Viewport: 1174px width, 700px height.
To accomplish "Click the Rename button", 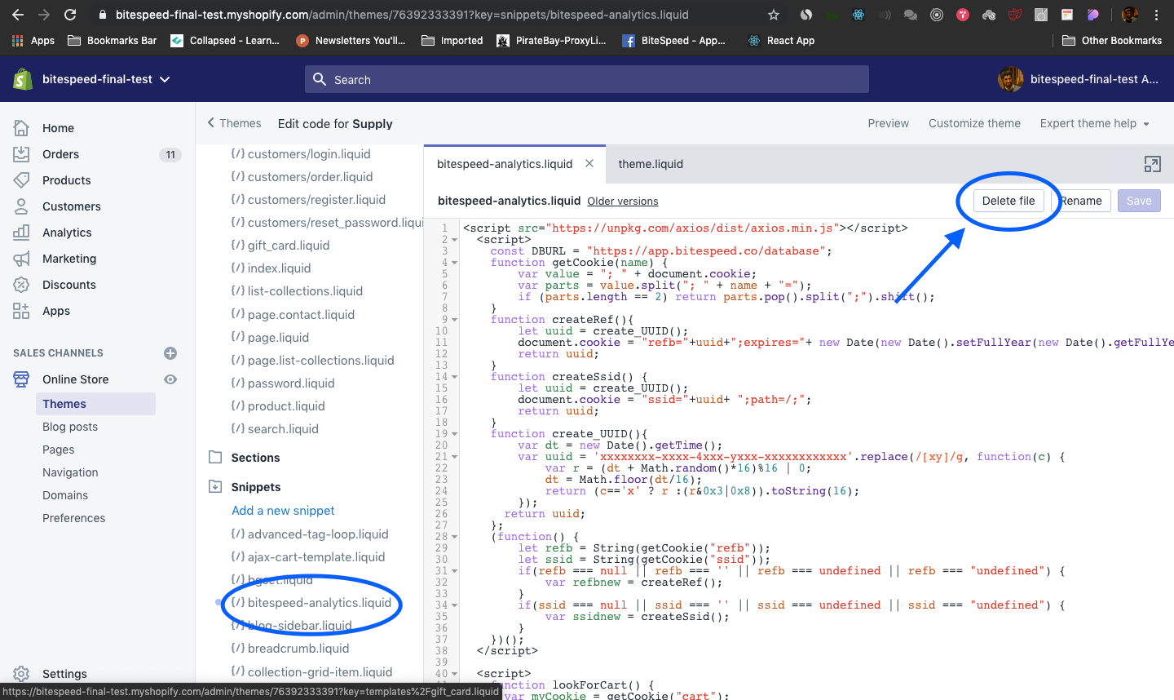I will coord(1081,201).
